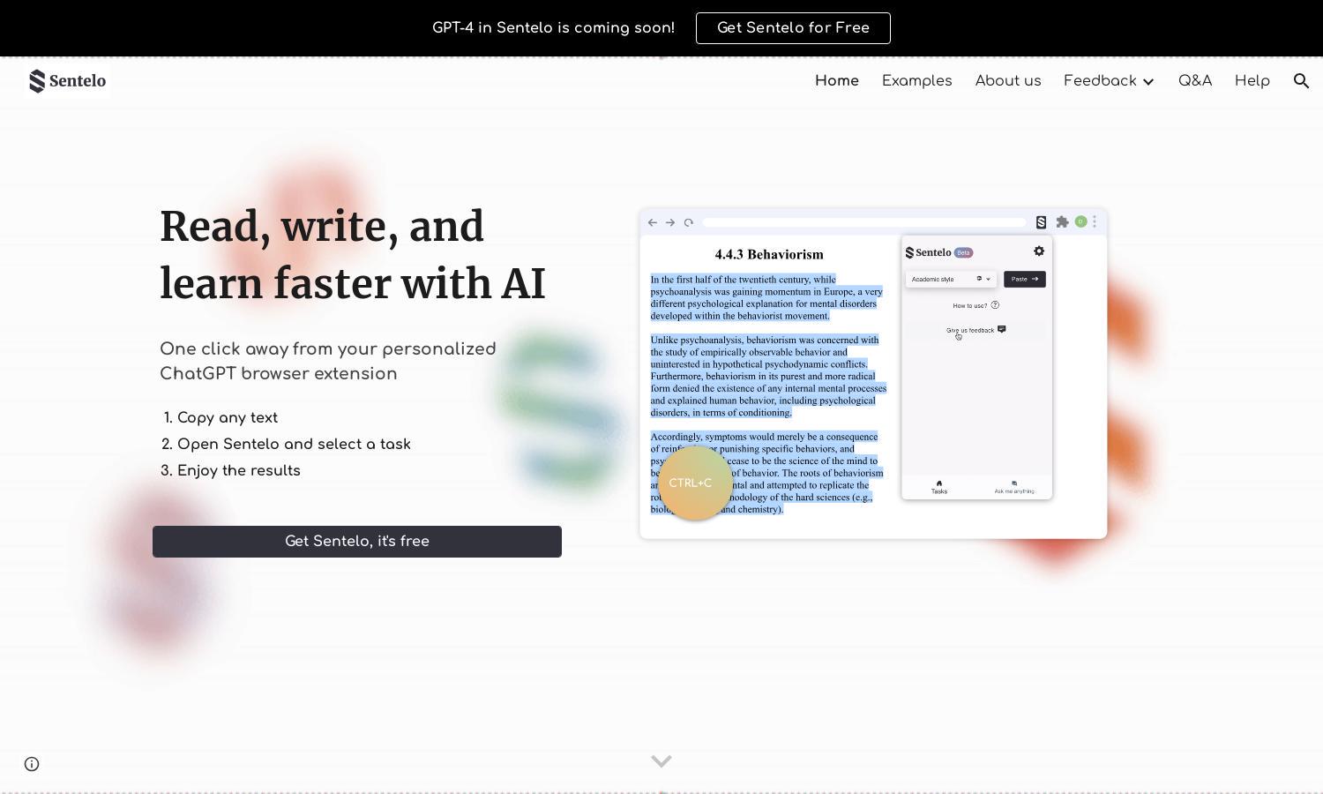Screen dimensions: 1323x794
Task: Open the Feedback menu item
Action: pos(1100,81)
